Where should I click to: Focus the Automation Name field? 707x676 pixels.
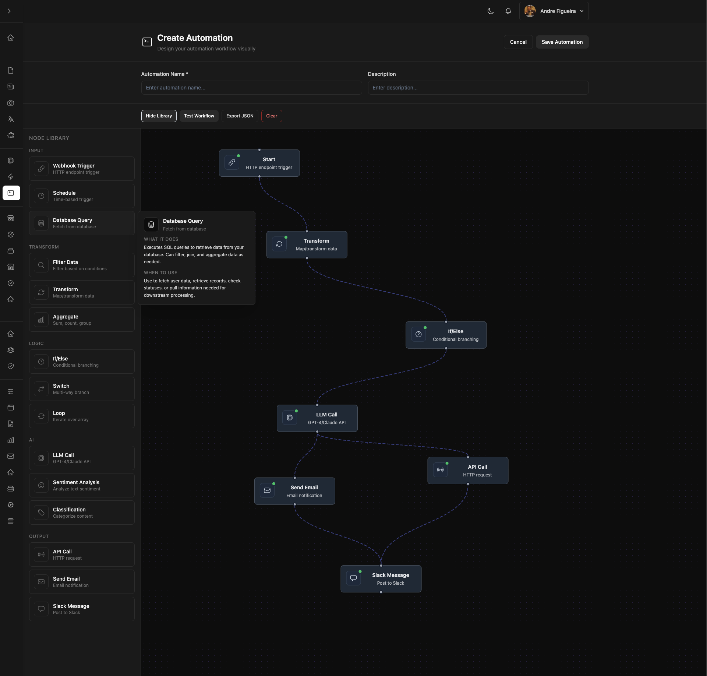tap(251, 88)
